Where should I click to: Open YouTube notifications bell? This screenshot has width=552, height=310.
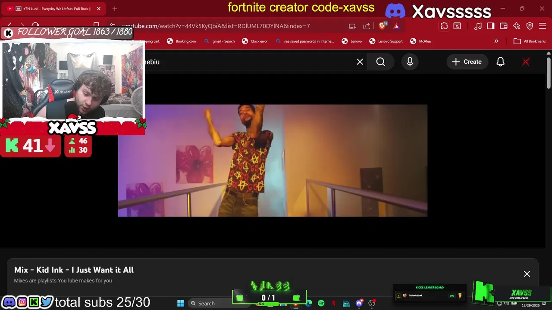click(x=500, y=62)
